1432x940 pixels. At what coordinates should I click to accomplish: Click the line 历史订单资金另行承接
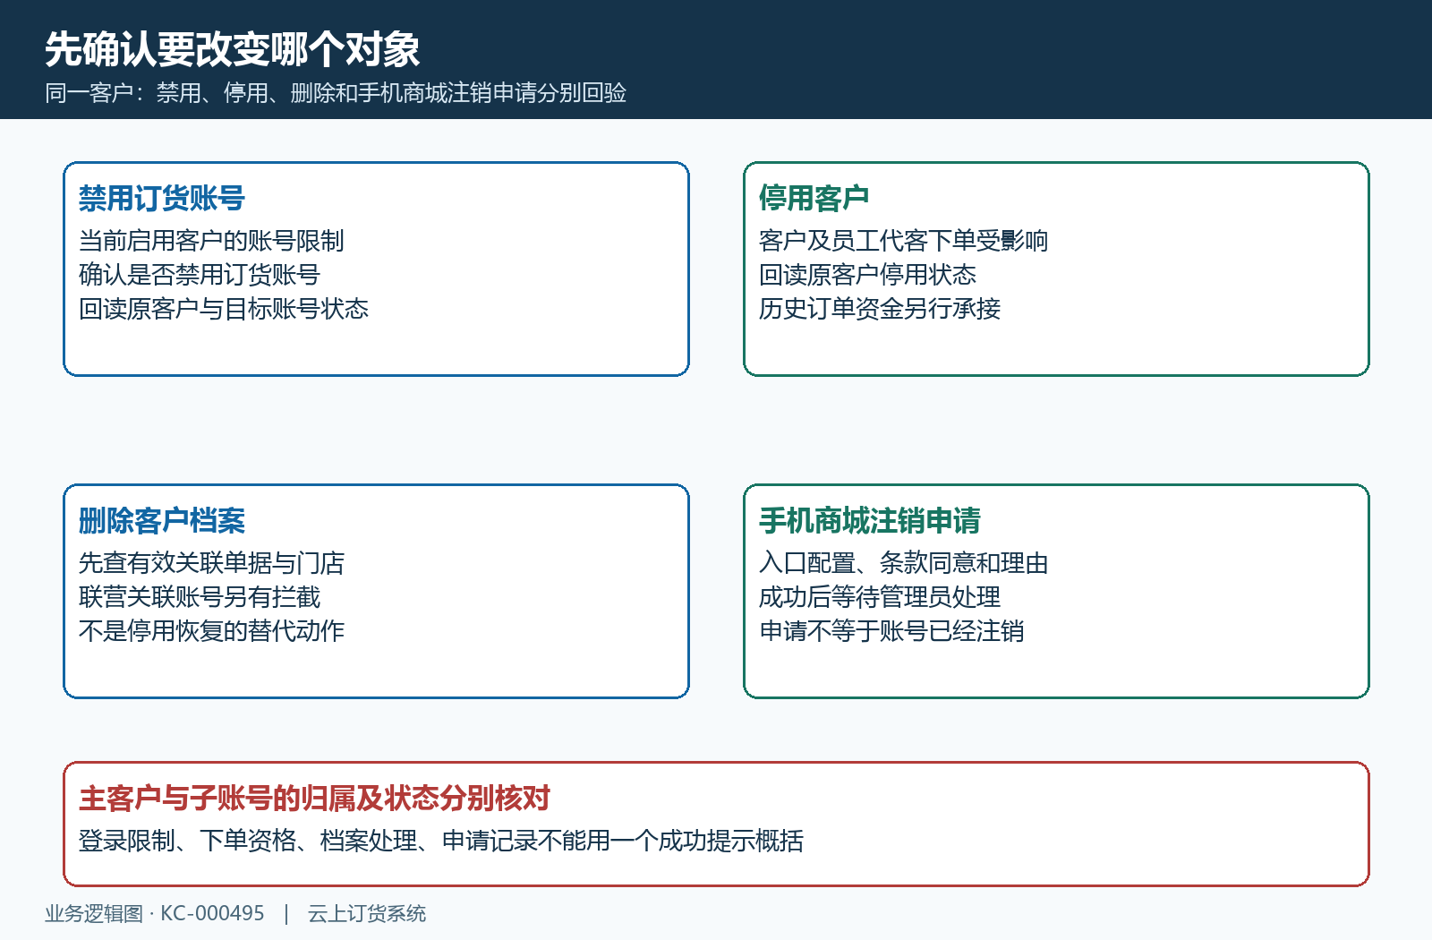(x=880, y=309)
